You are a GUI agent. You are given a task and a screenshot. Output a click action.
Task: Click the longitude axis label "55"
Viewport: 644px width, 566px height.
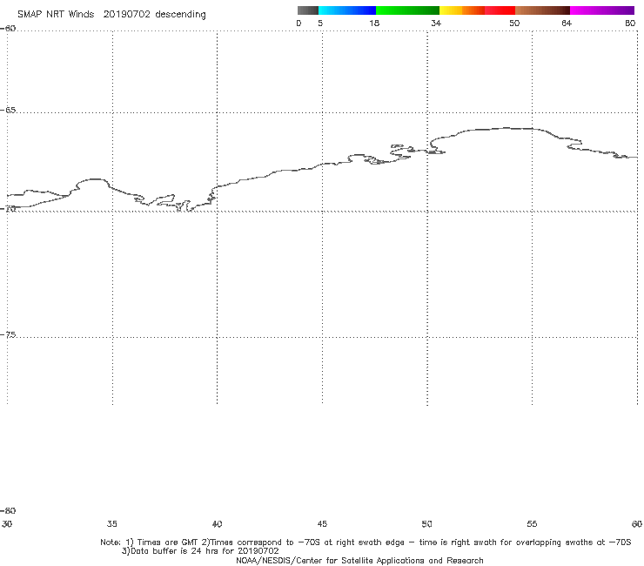click(x=532, y=523)
